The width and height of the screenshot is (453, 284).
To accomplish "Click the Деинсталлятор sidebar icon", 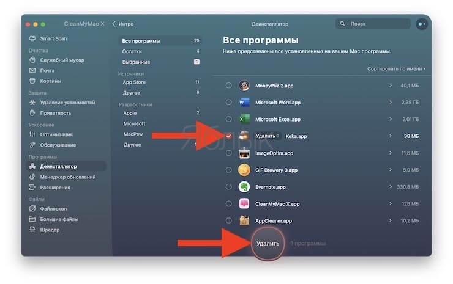I will 32,166.
